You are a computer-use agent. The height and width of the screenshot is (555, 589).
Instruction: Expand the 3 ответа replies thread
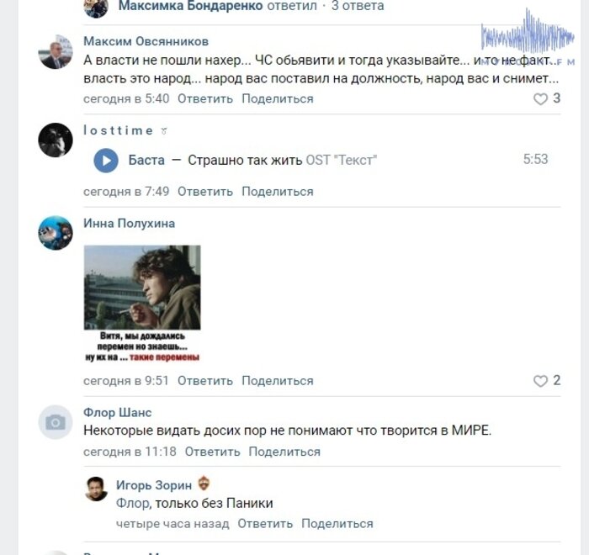pos(358,6)
